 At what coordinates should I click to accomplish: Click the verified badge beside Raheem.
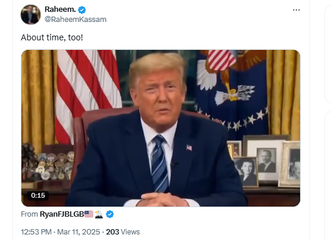pos(82,9)
